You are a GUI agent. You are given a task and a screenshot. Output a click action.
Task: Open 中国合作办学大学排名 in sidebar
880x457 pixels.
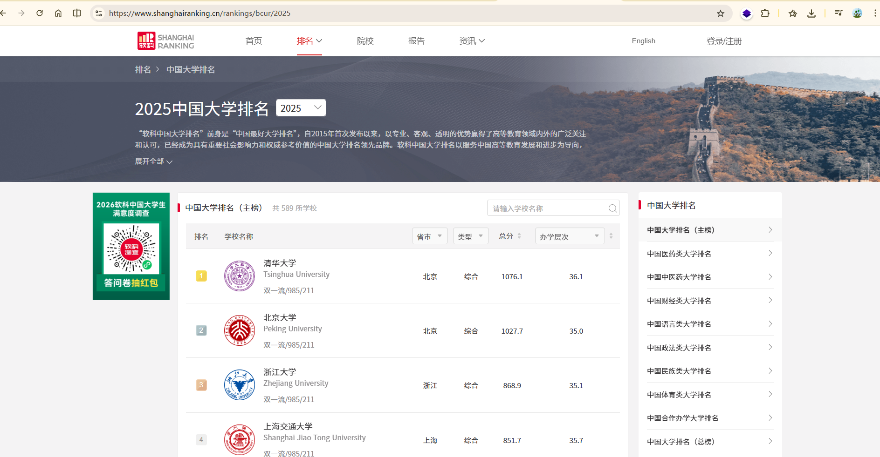(x=710, y=418)
